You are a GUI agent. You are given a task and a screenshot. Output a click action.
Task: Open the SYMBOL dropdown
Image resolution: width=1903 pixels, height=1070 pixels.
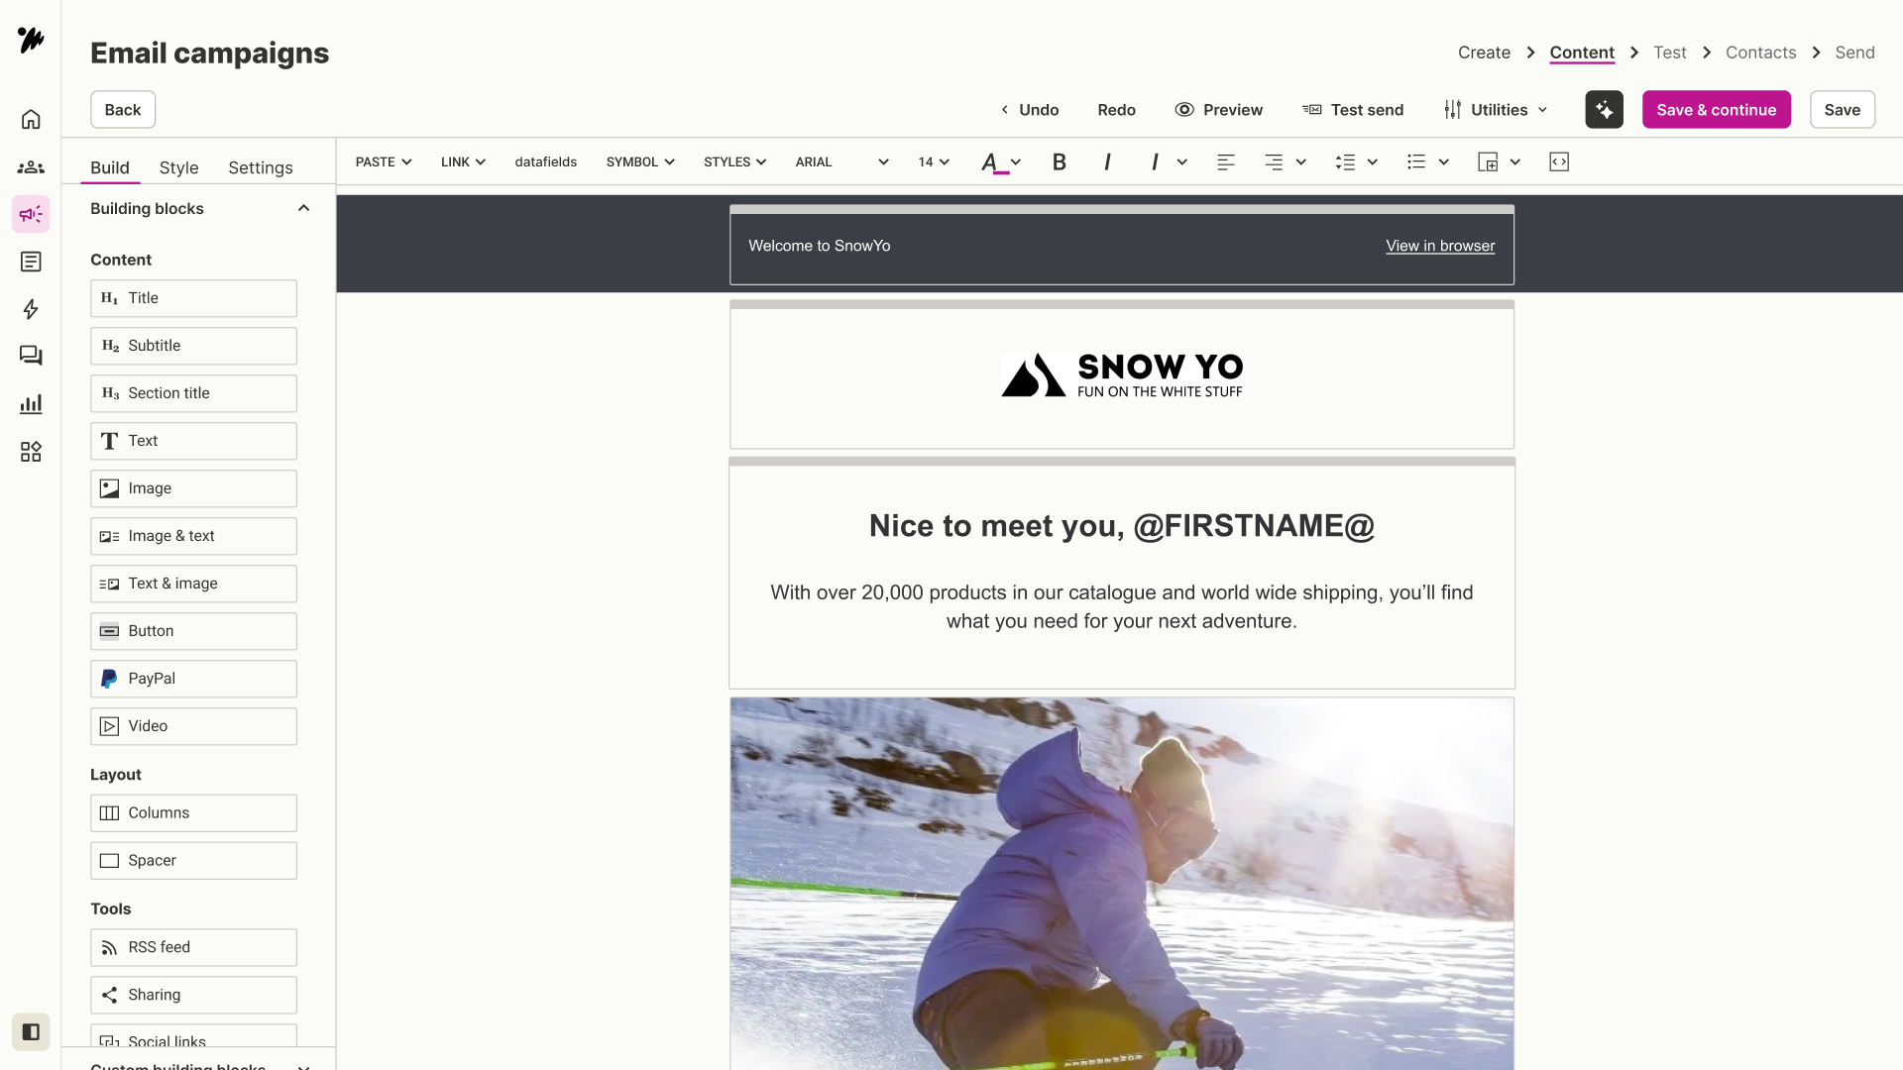(x=640, y=162)
